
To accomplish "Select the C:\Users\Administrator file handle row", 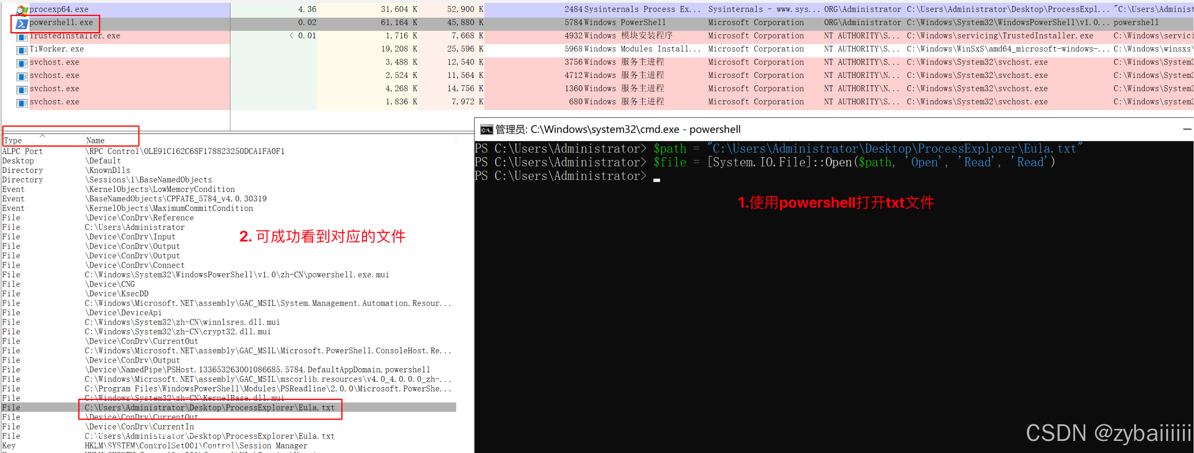I will 229,227.
